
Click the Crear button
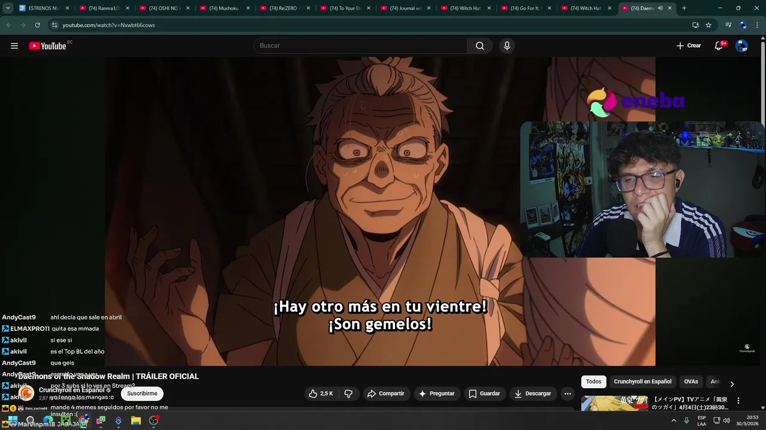coord(688,46)
